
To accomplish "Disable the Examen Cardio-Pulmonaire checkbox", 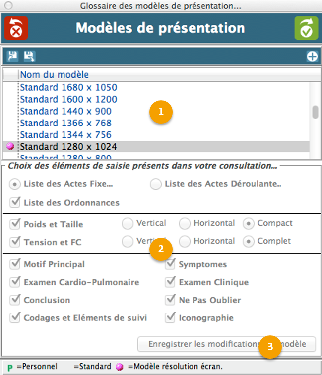I will [15, 282].
